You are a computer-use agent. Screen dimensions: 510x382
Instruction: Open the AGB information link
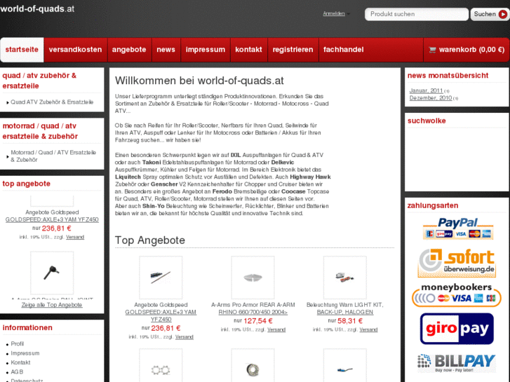[x=17, y=372]
